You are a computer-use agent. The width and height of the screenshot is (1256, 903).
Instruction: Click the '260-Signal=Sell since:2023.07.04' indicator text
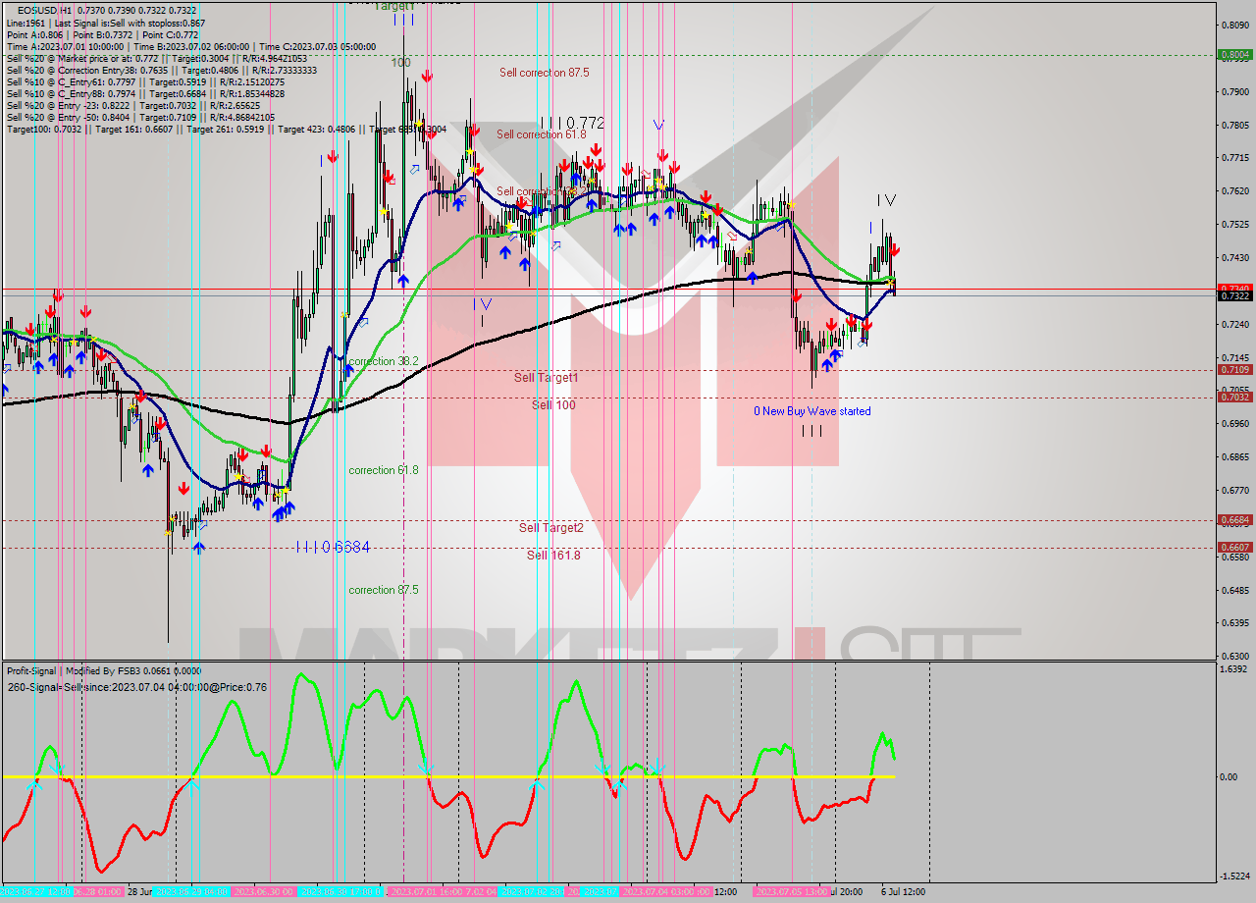[136, 687]
